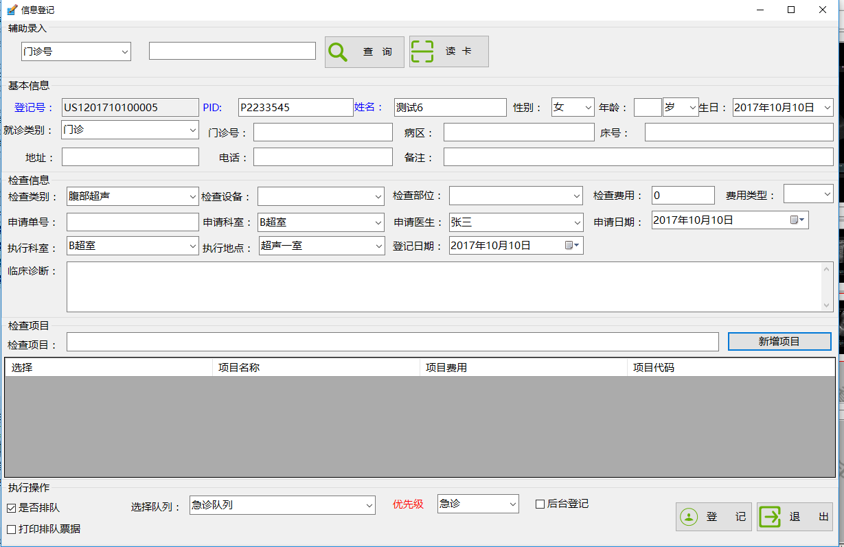Click the 选择 column header

(x=109, y=368)
